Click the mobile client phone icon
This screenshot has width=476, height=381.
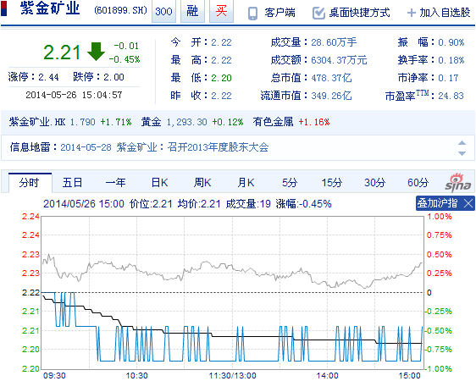(252, 13)
